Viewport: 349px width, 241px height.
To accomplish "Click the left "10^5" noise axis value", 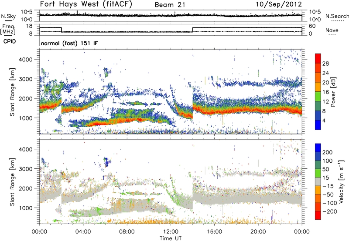I will (27, 12).
